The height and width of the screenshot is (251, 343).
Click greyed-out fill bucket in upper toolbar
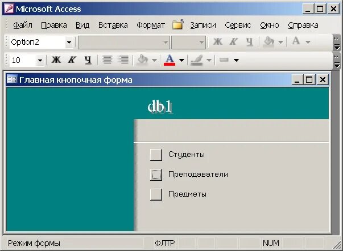pyautogui.click(x=269, y=41)
